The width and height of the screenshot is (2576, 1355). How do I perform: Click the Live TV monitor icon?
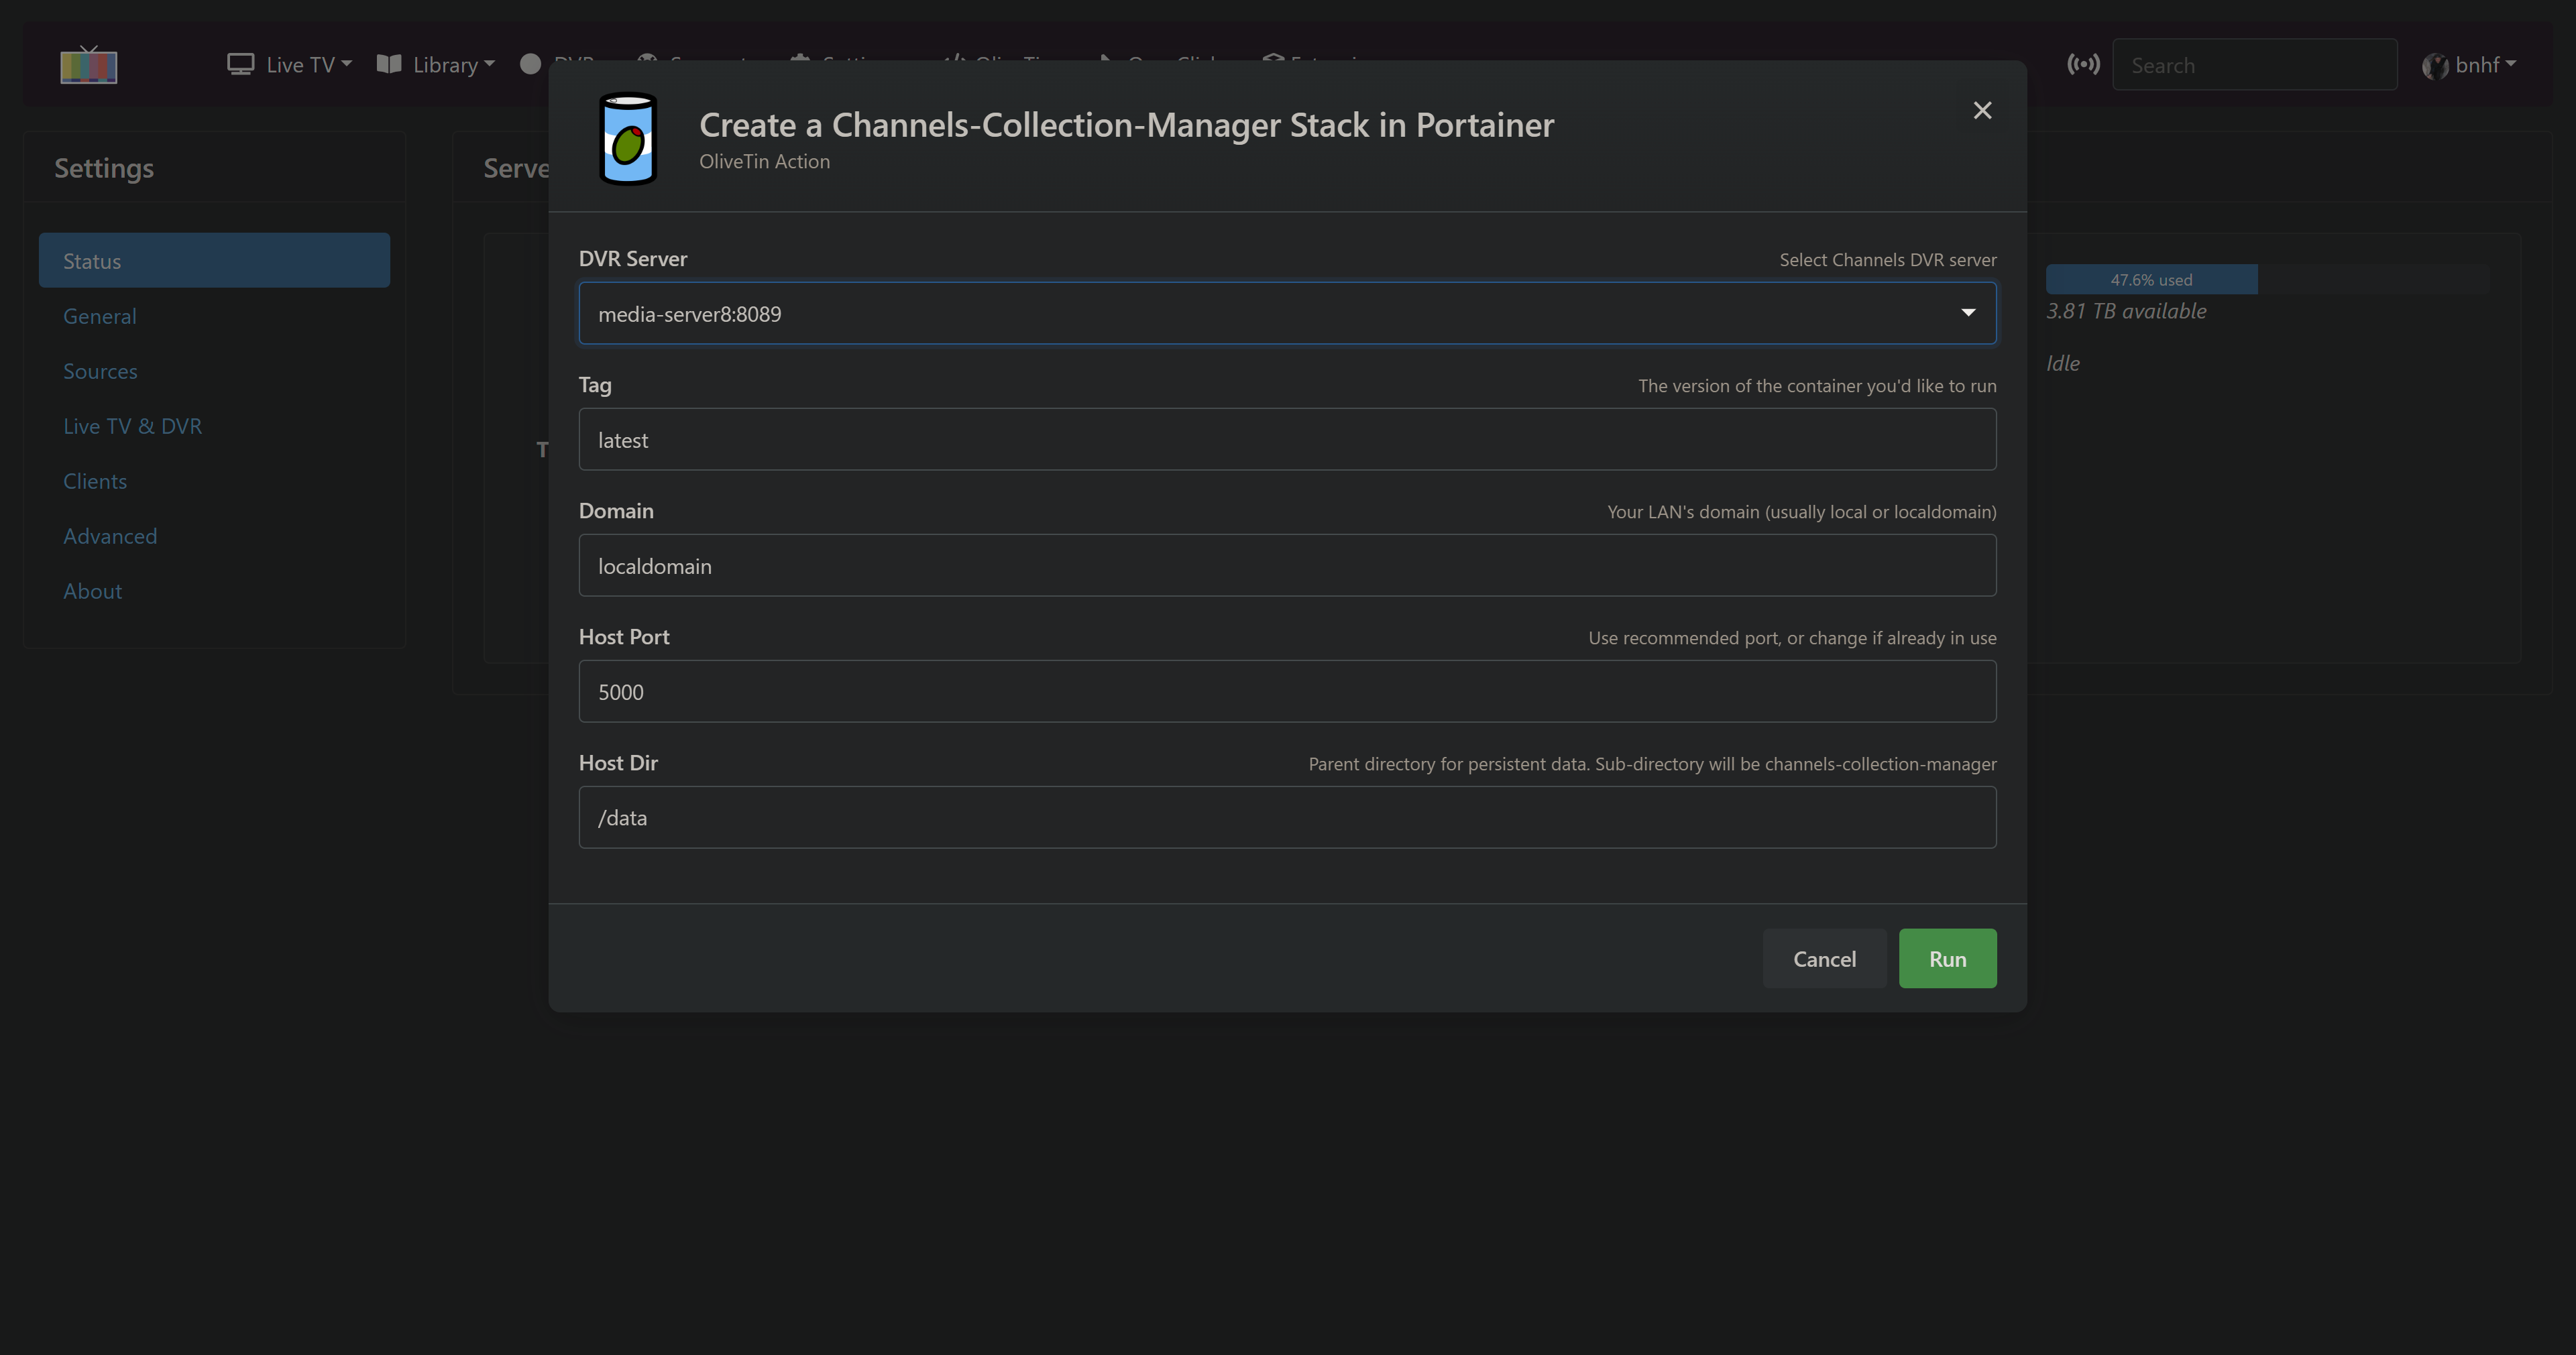pos(240,65)
